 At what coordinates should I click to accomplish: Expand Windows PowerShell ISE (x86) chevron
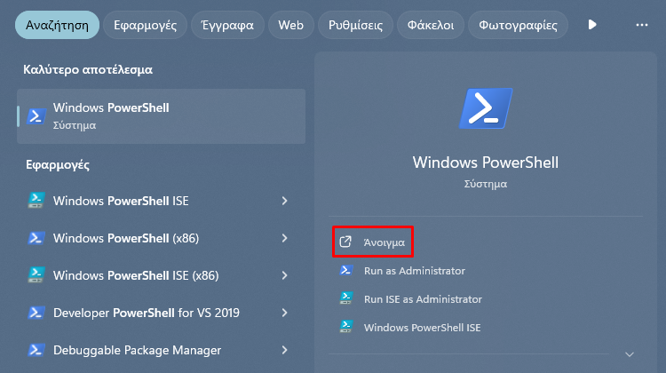(x=284, y=275)
